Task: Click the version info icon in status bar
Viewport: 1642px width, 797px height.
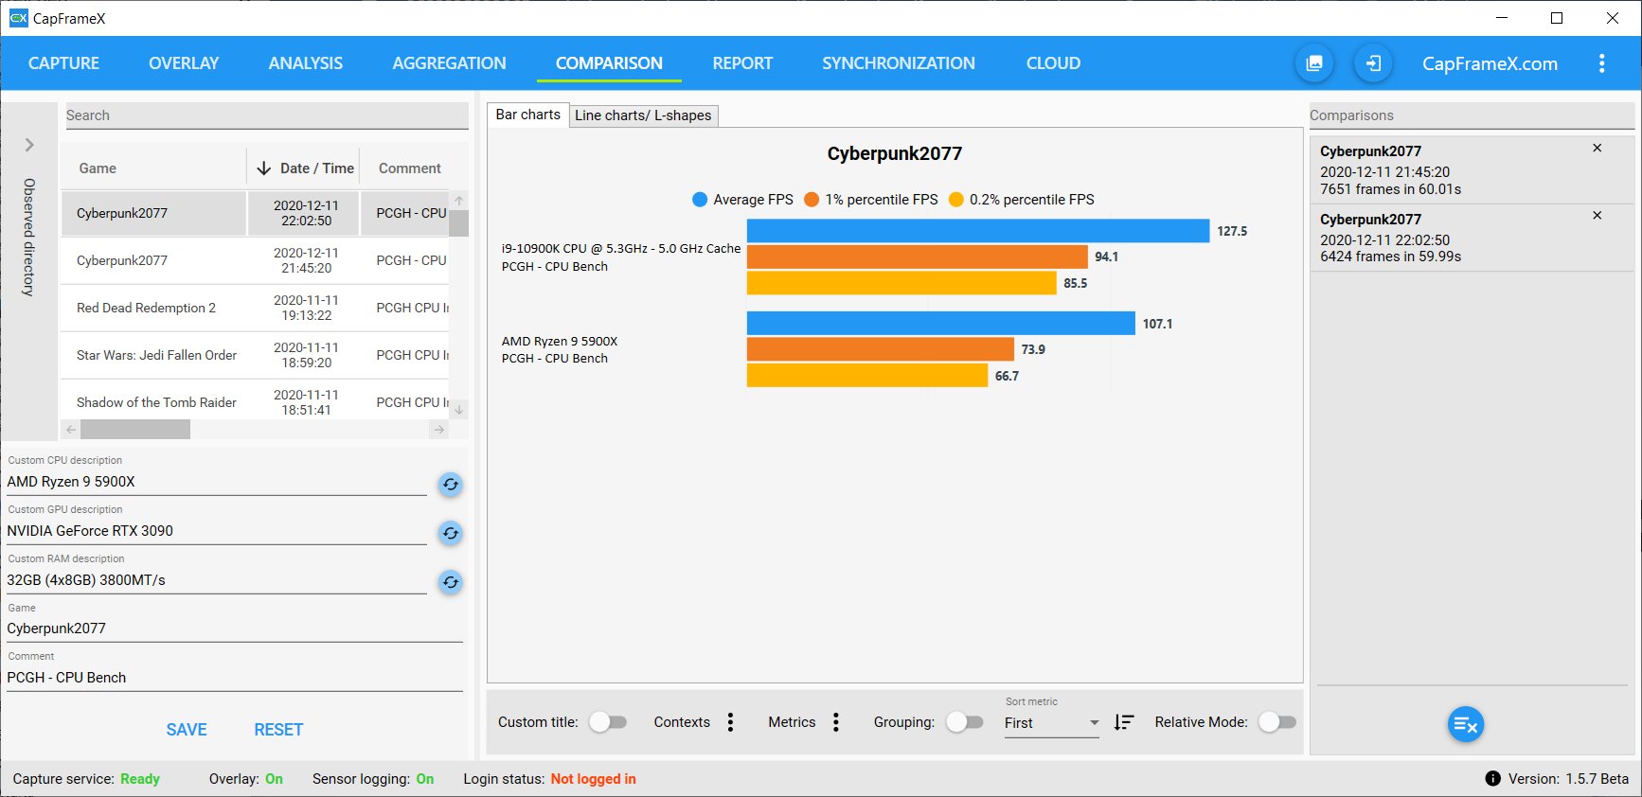Action: [1492, 779]
